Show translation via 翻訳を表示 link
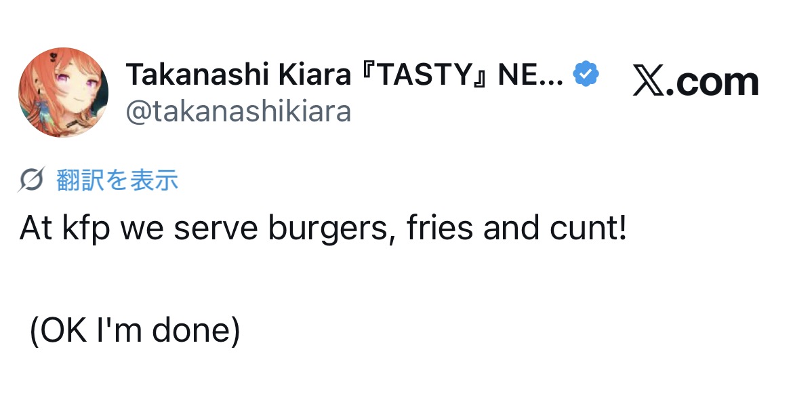 coord(117,180)
